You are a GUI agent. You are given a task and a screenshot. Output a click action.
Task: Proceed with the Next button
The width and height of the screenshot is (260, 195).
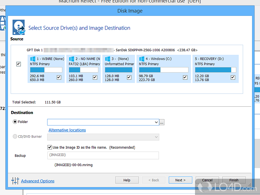click(x=180, y=180)
